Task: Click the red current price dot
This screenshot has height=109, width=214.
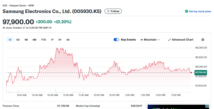Action: tap(191, 72)
